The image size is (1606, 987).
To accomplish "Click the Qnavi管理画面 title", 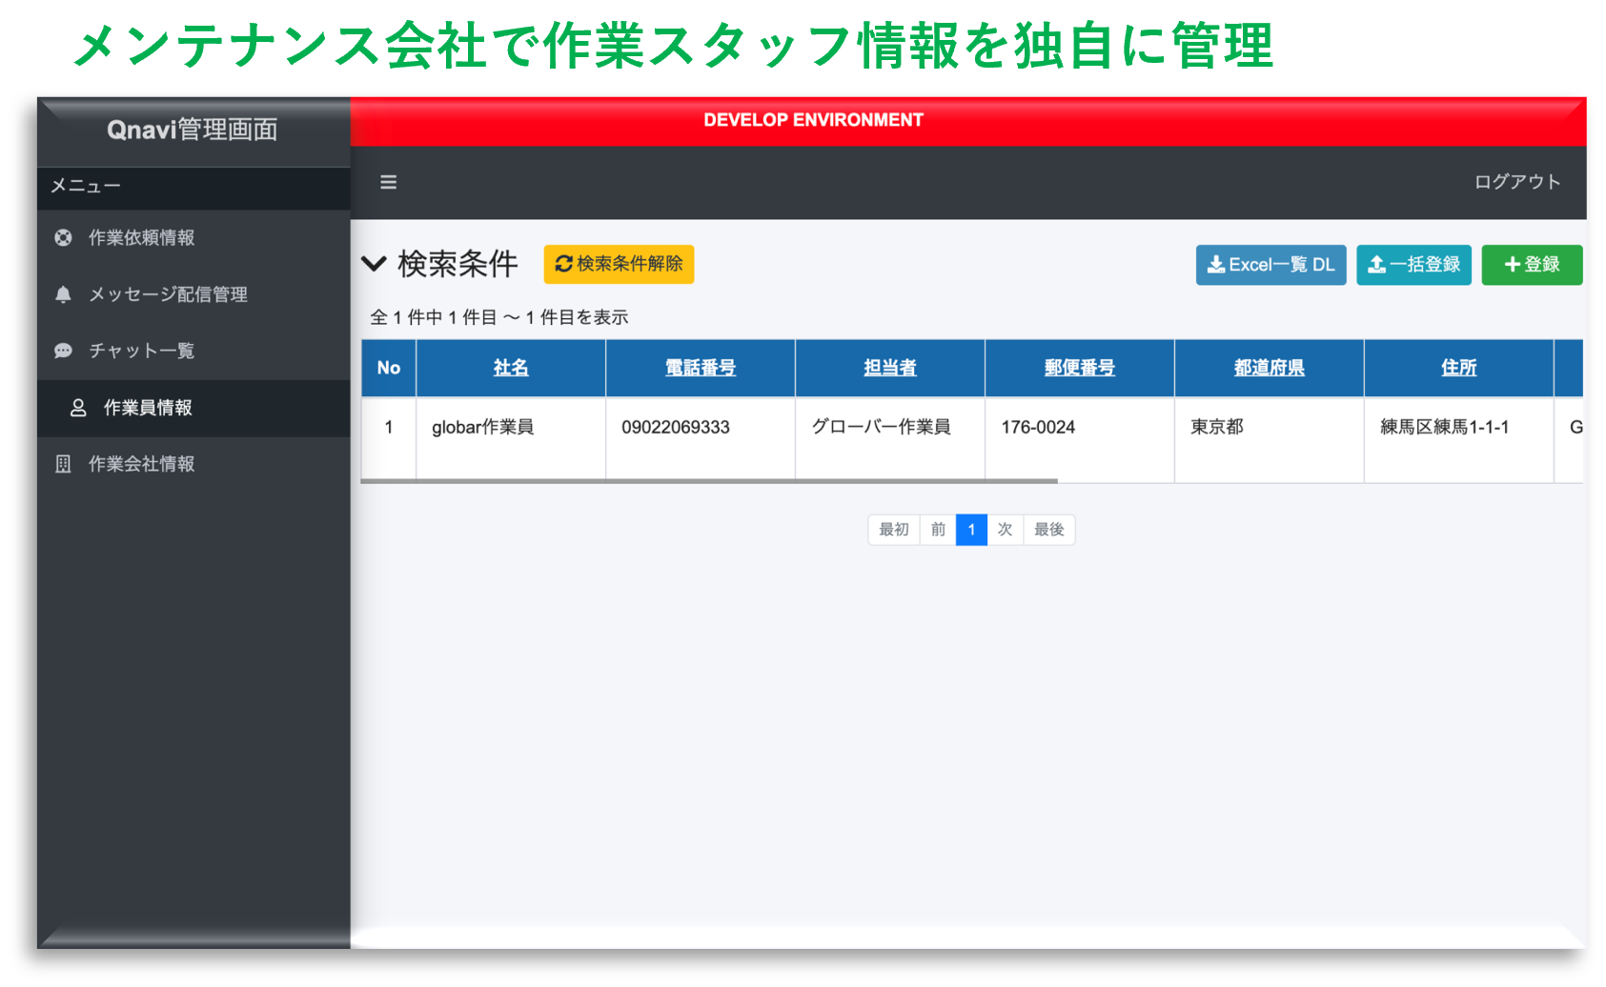I will click(193, 130).
